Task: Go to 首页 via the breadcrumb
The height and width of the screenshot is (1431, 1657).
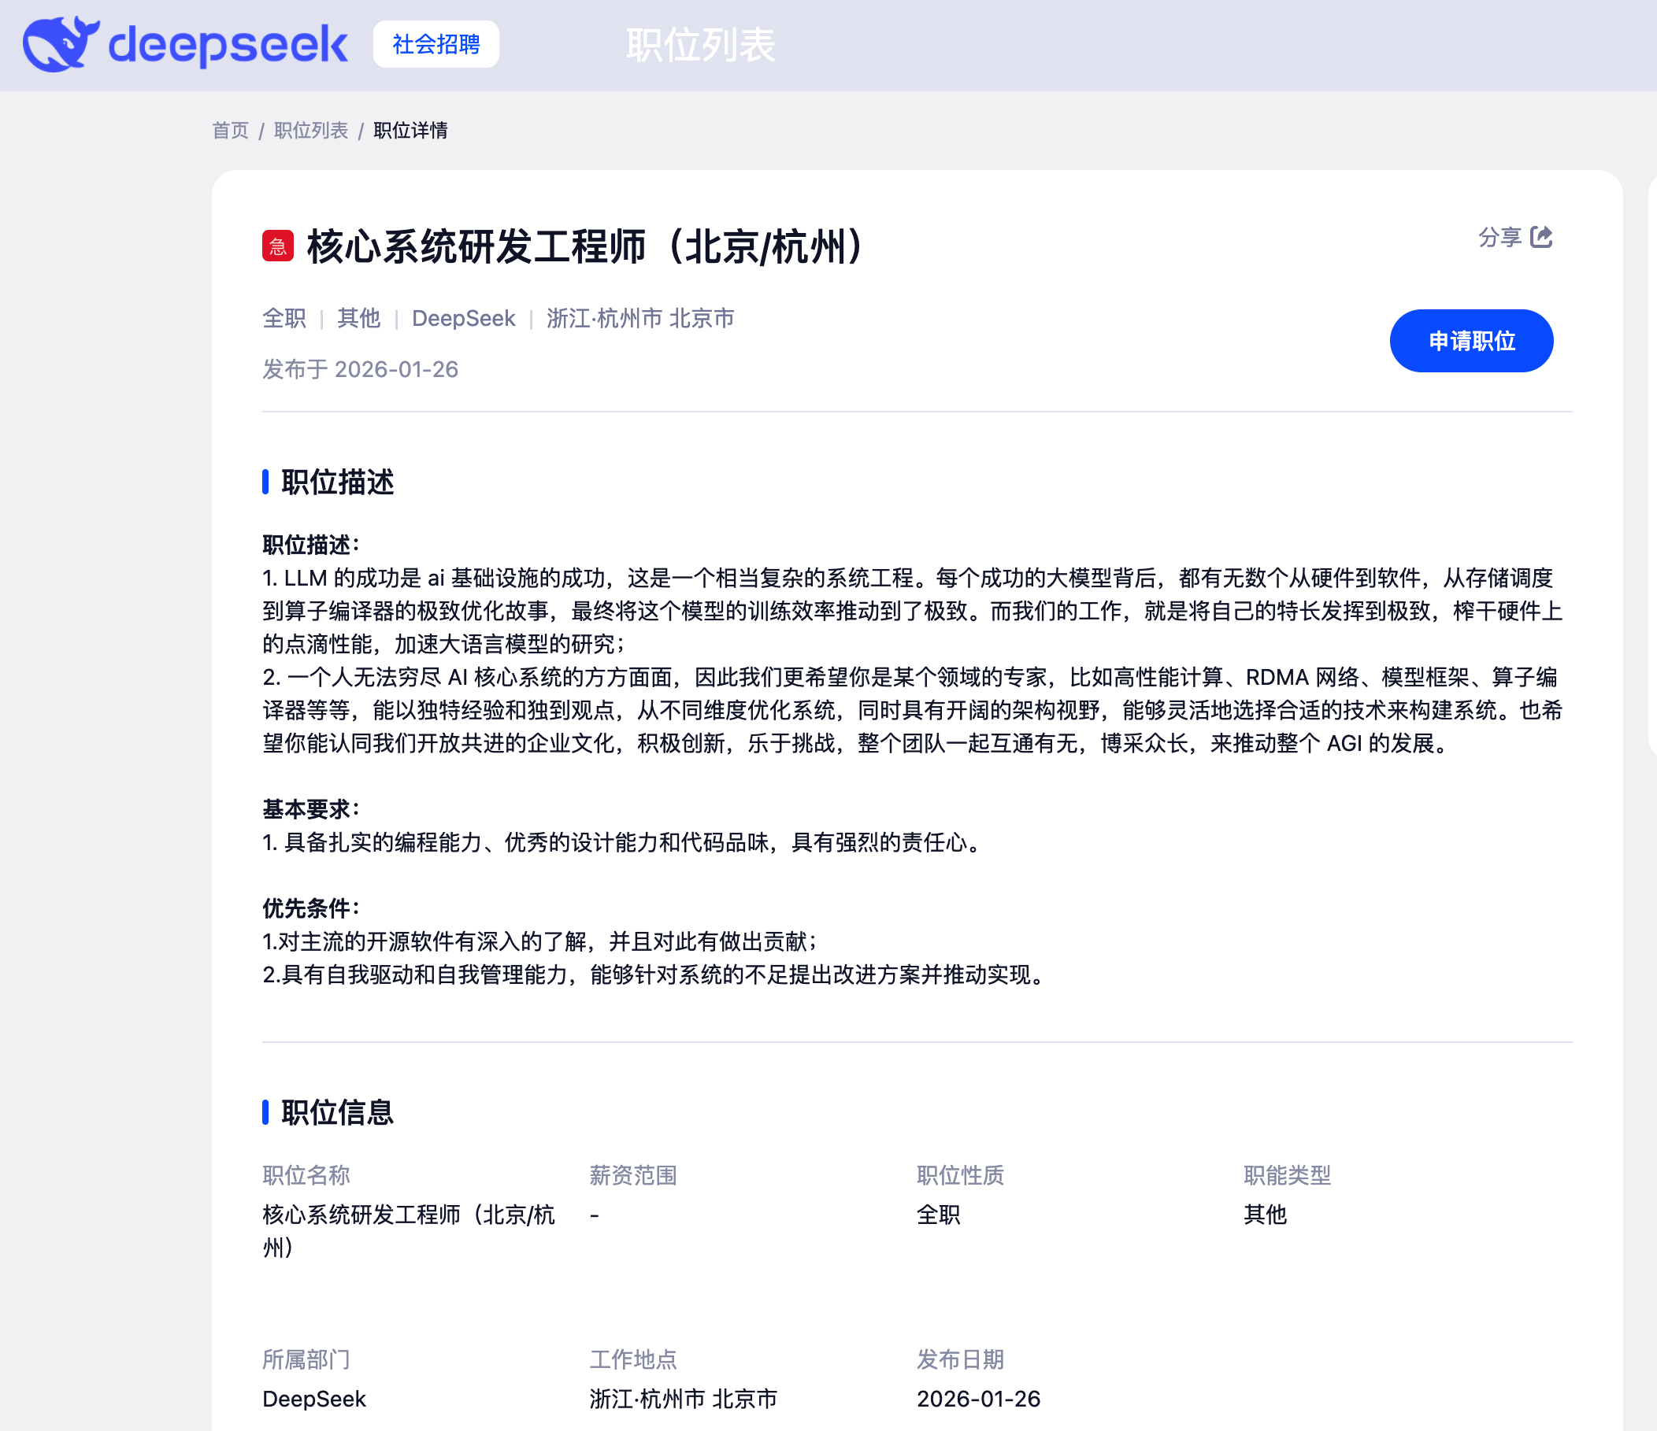Action: (x=230, y=131)
